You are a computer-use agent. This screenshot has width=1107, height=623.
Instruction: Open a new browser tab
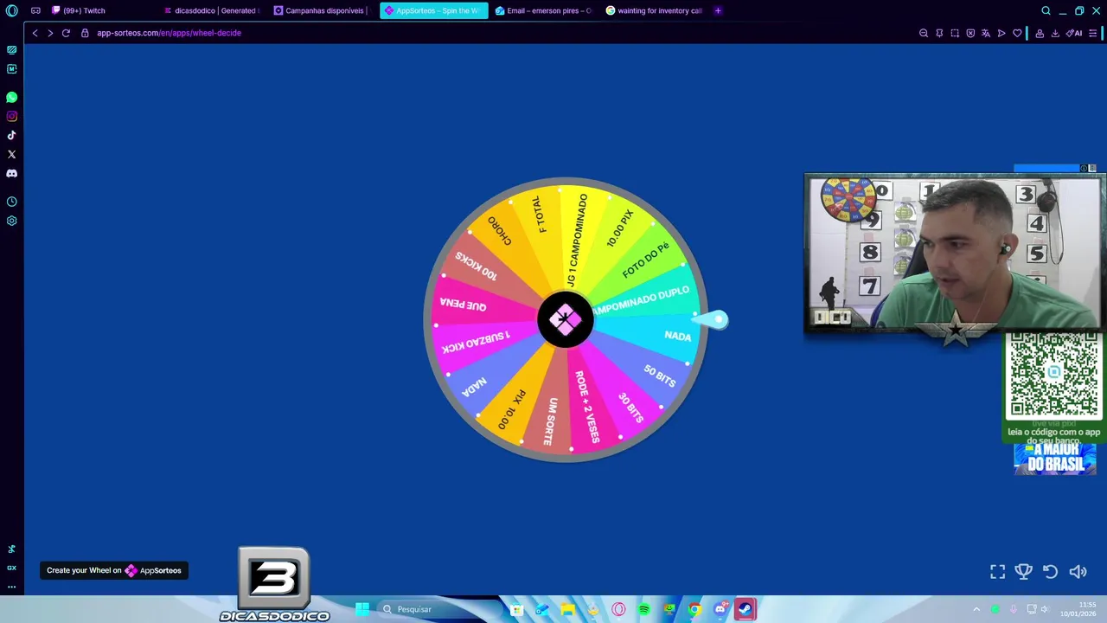click(718, 10)
